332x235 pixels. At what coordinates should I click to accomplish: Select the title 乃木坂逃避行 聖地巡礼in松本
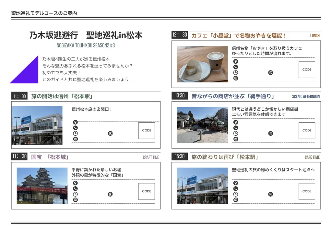(x=86, y=35)
